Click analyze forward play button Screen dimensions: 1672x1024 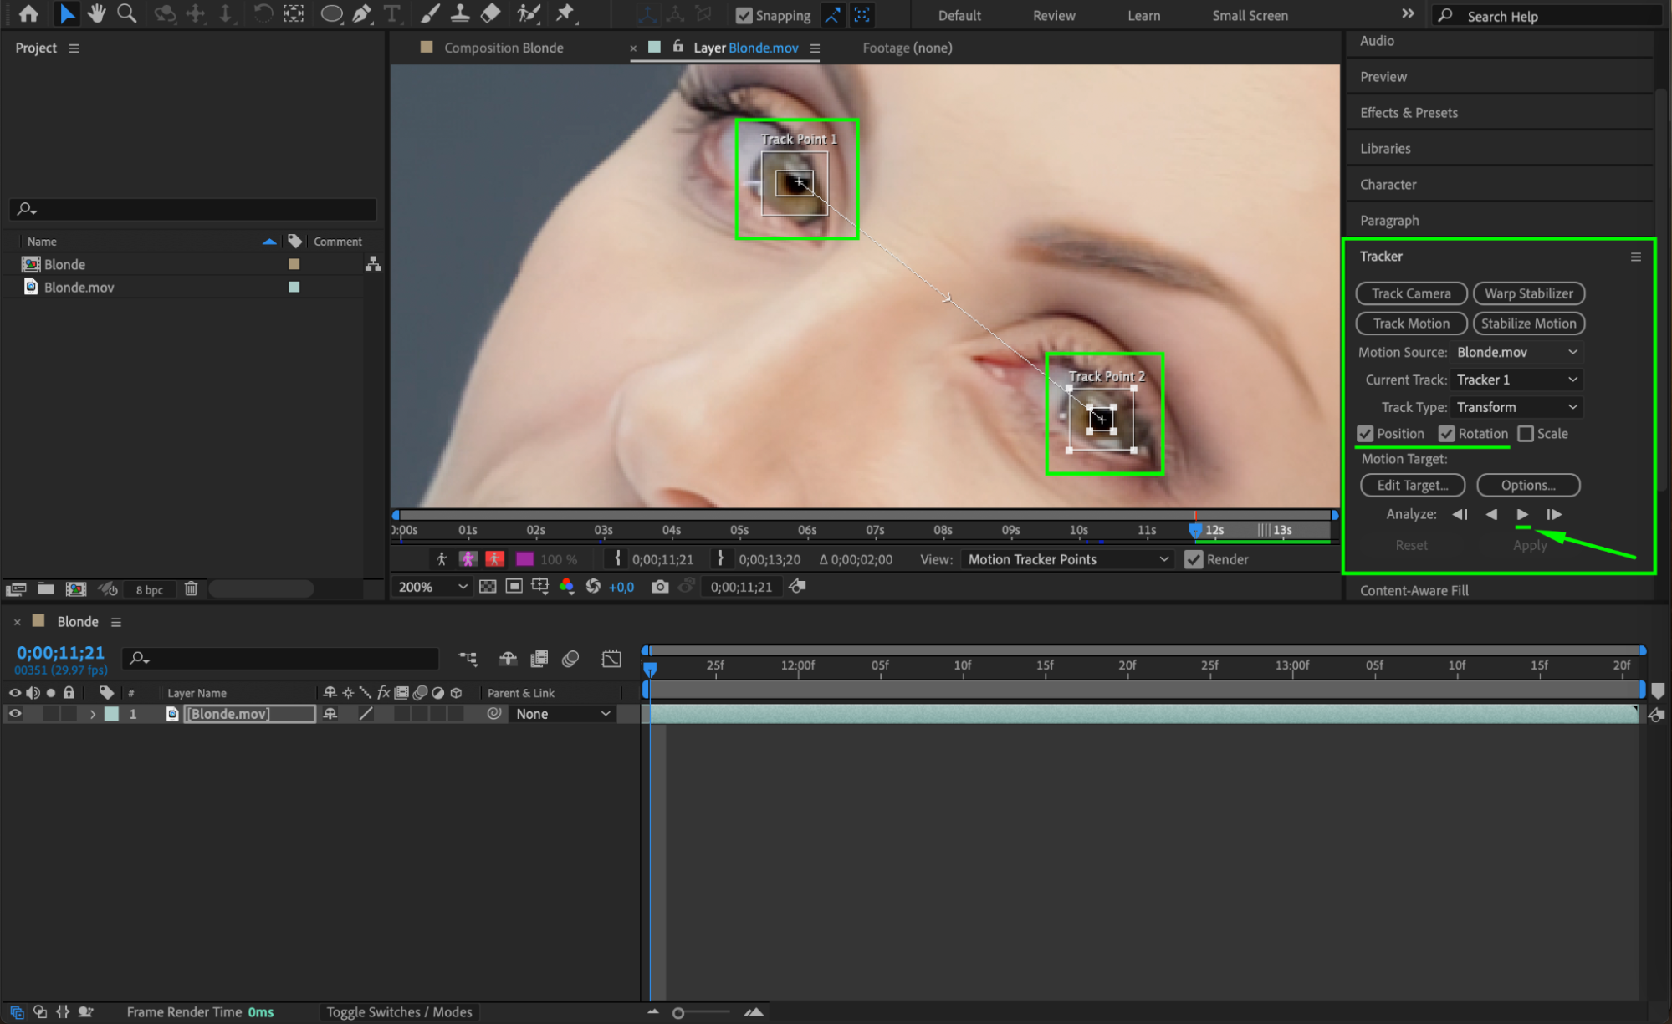(1522, 514)
